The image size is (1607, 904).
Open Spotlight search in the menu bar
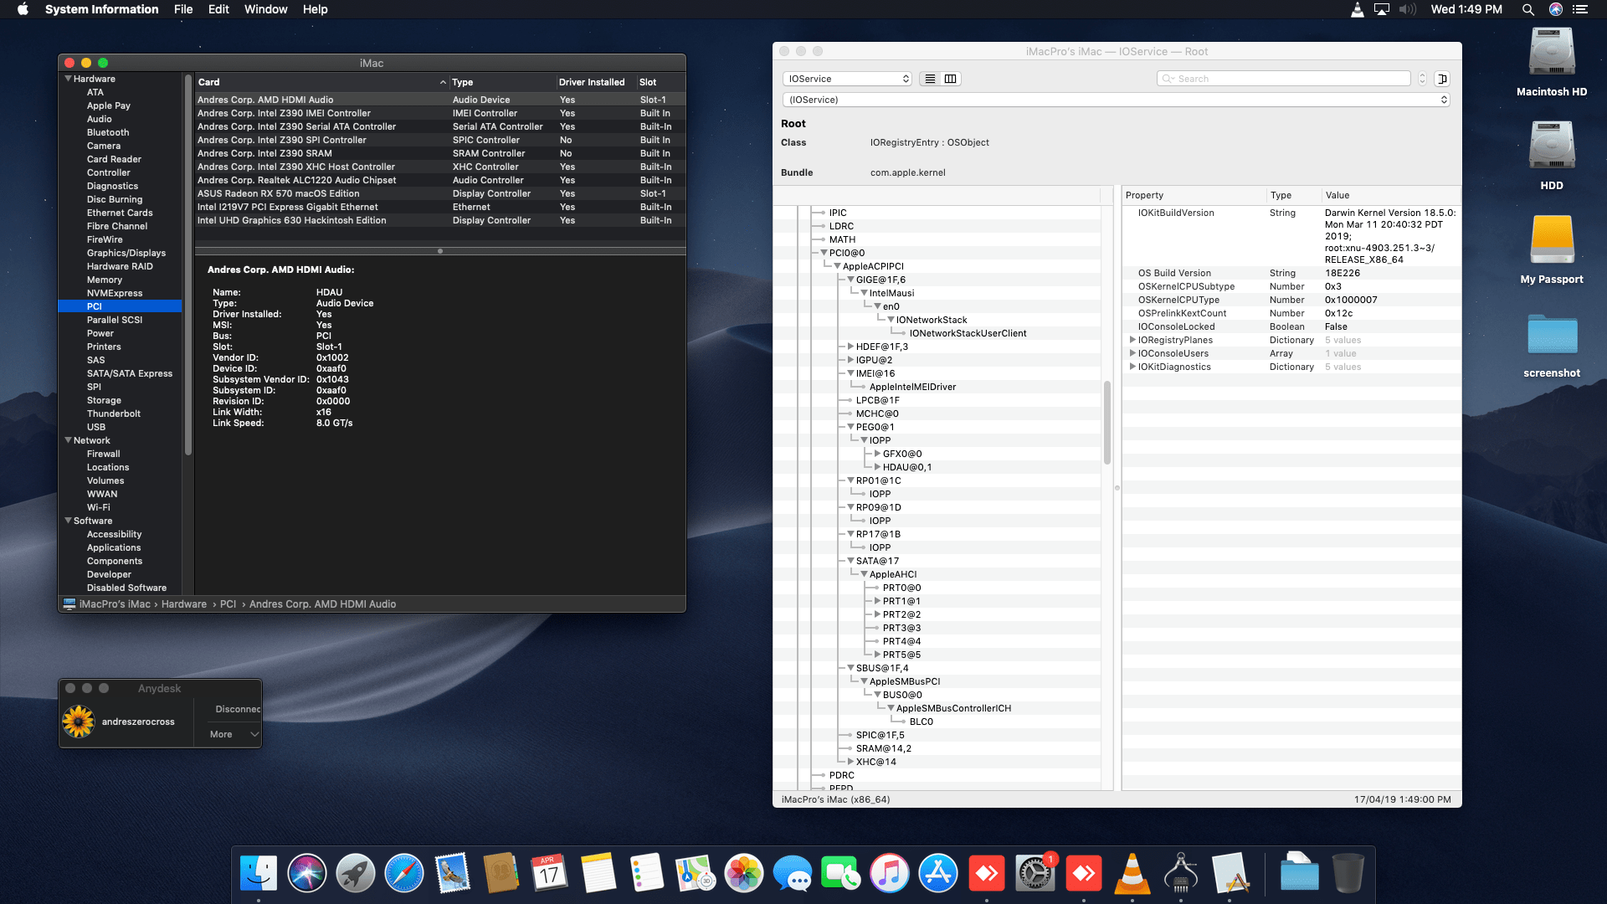1527,9
